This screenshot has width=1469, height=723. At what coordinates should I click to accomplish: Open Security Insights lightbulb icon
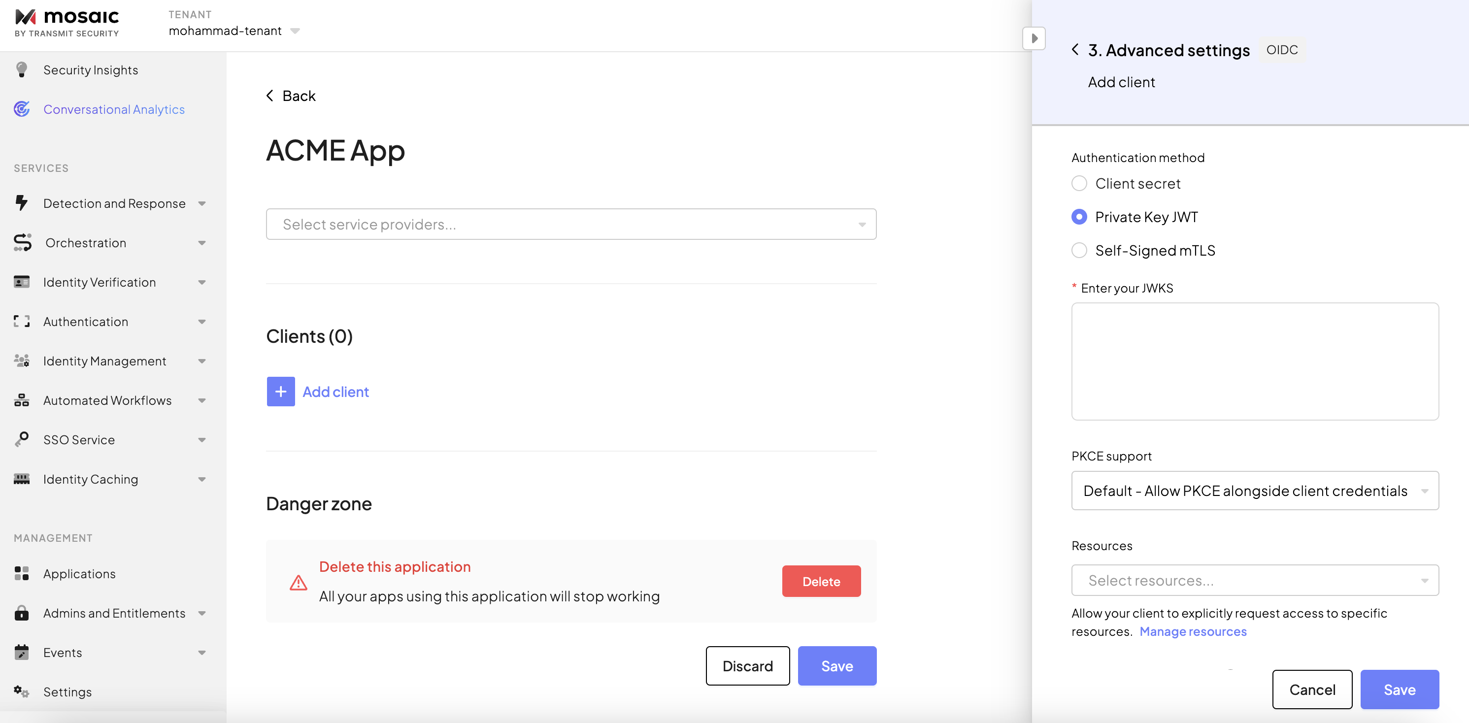(x=22, y=69)
